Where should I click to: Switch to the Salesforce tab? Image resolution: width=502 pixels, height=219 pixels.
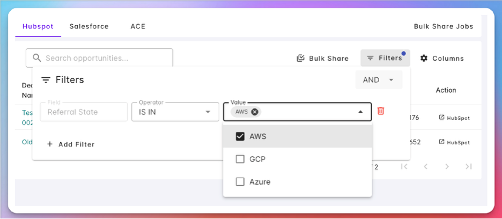[89, 27]
